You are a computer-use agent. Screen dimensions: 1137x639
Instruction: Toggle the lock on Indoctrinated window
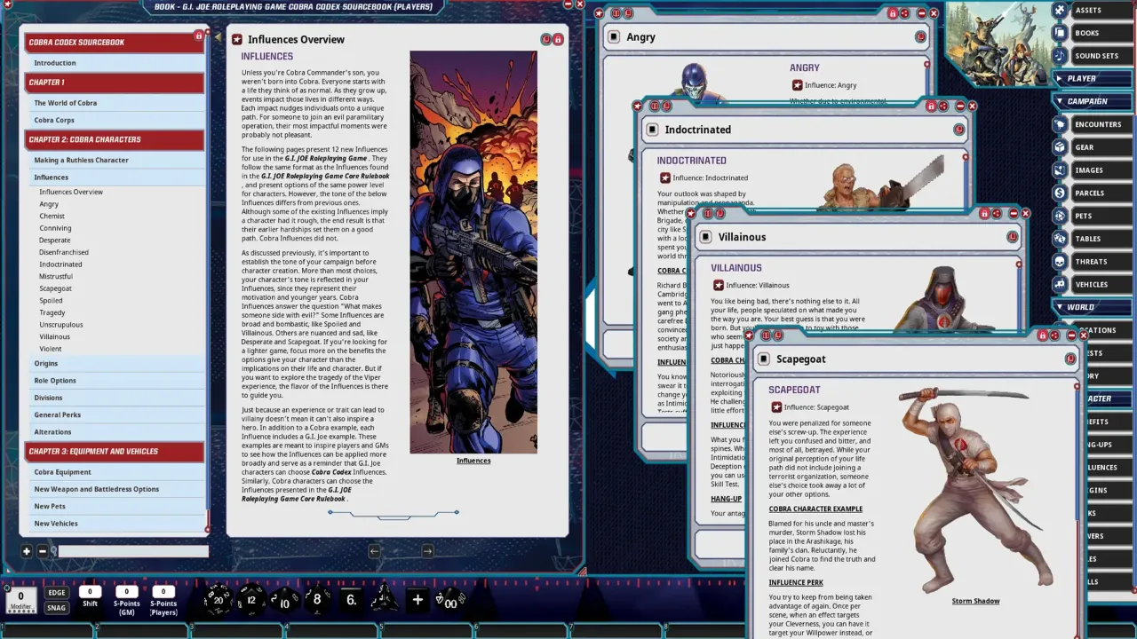click(x=931, y=106)
